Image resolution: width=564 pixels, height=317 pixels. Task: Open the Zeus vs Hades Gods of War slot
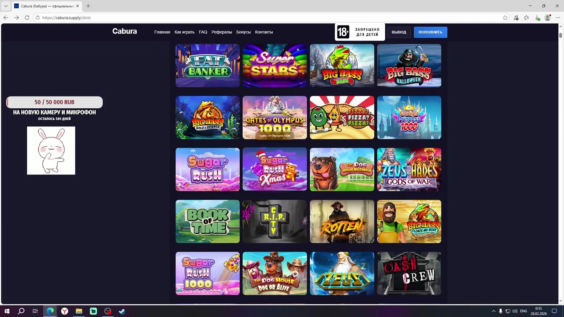tap(409, 170)
